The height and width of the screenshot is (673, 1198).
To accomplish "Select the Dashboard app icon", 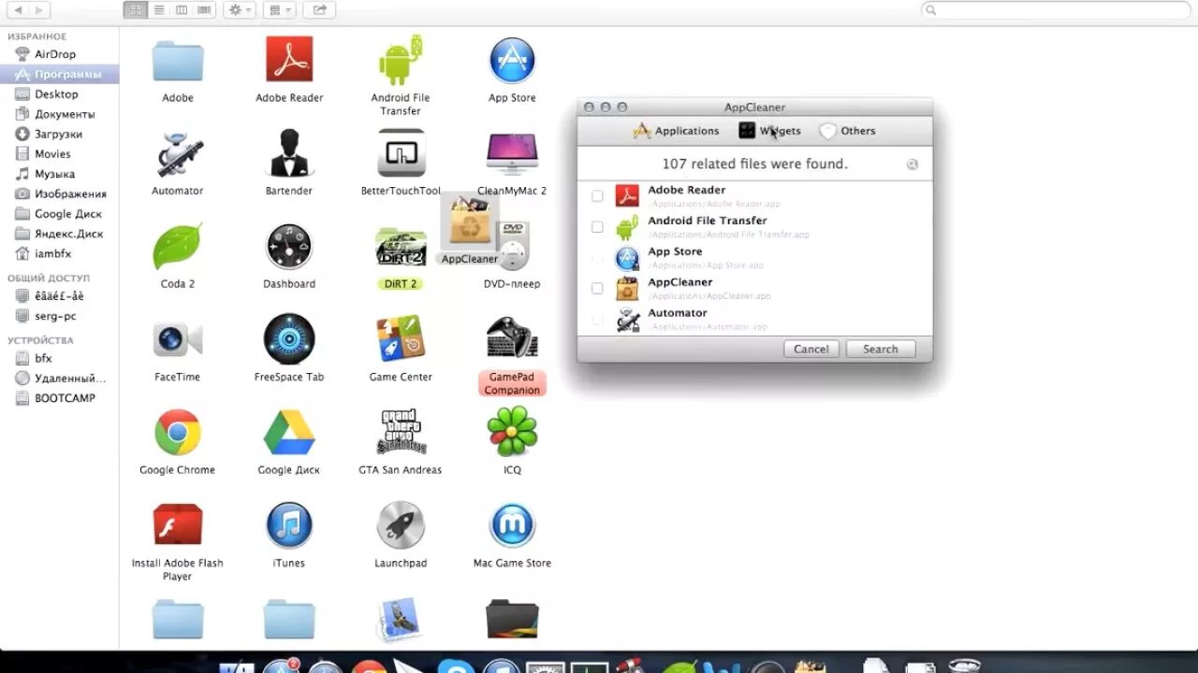I will (x=289, y=247).
